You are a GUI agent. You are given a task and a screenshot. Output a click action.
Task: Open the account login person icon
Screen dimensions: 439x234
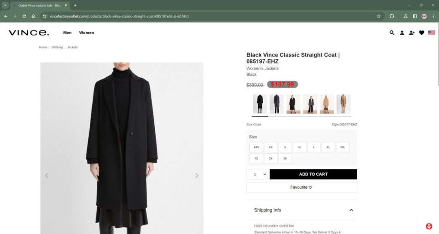point(402,33)
